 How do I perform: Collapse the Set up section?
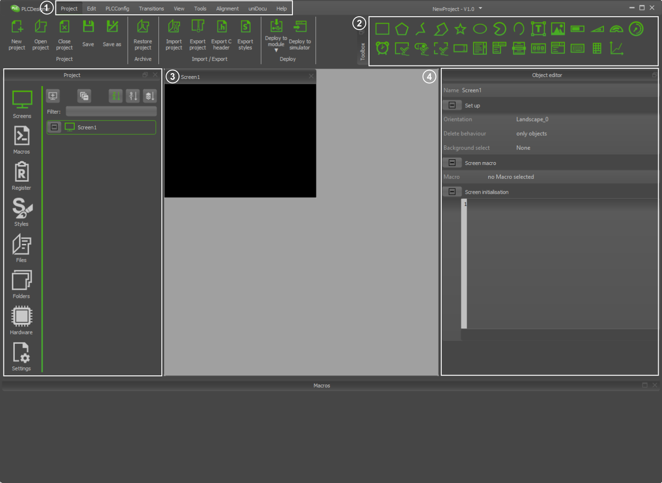452,105
